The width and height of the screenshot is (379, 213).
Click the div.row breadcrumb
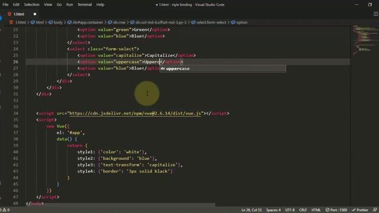pos(117,22)
